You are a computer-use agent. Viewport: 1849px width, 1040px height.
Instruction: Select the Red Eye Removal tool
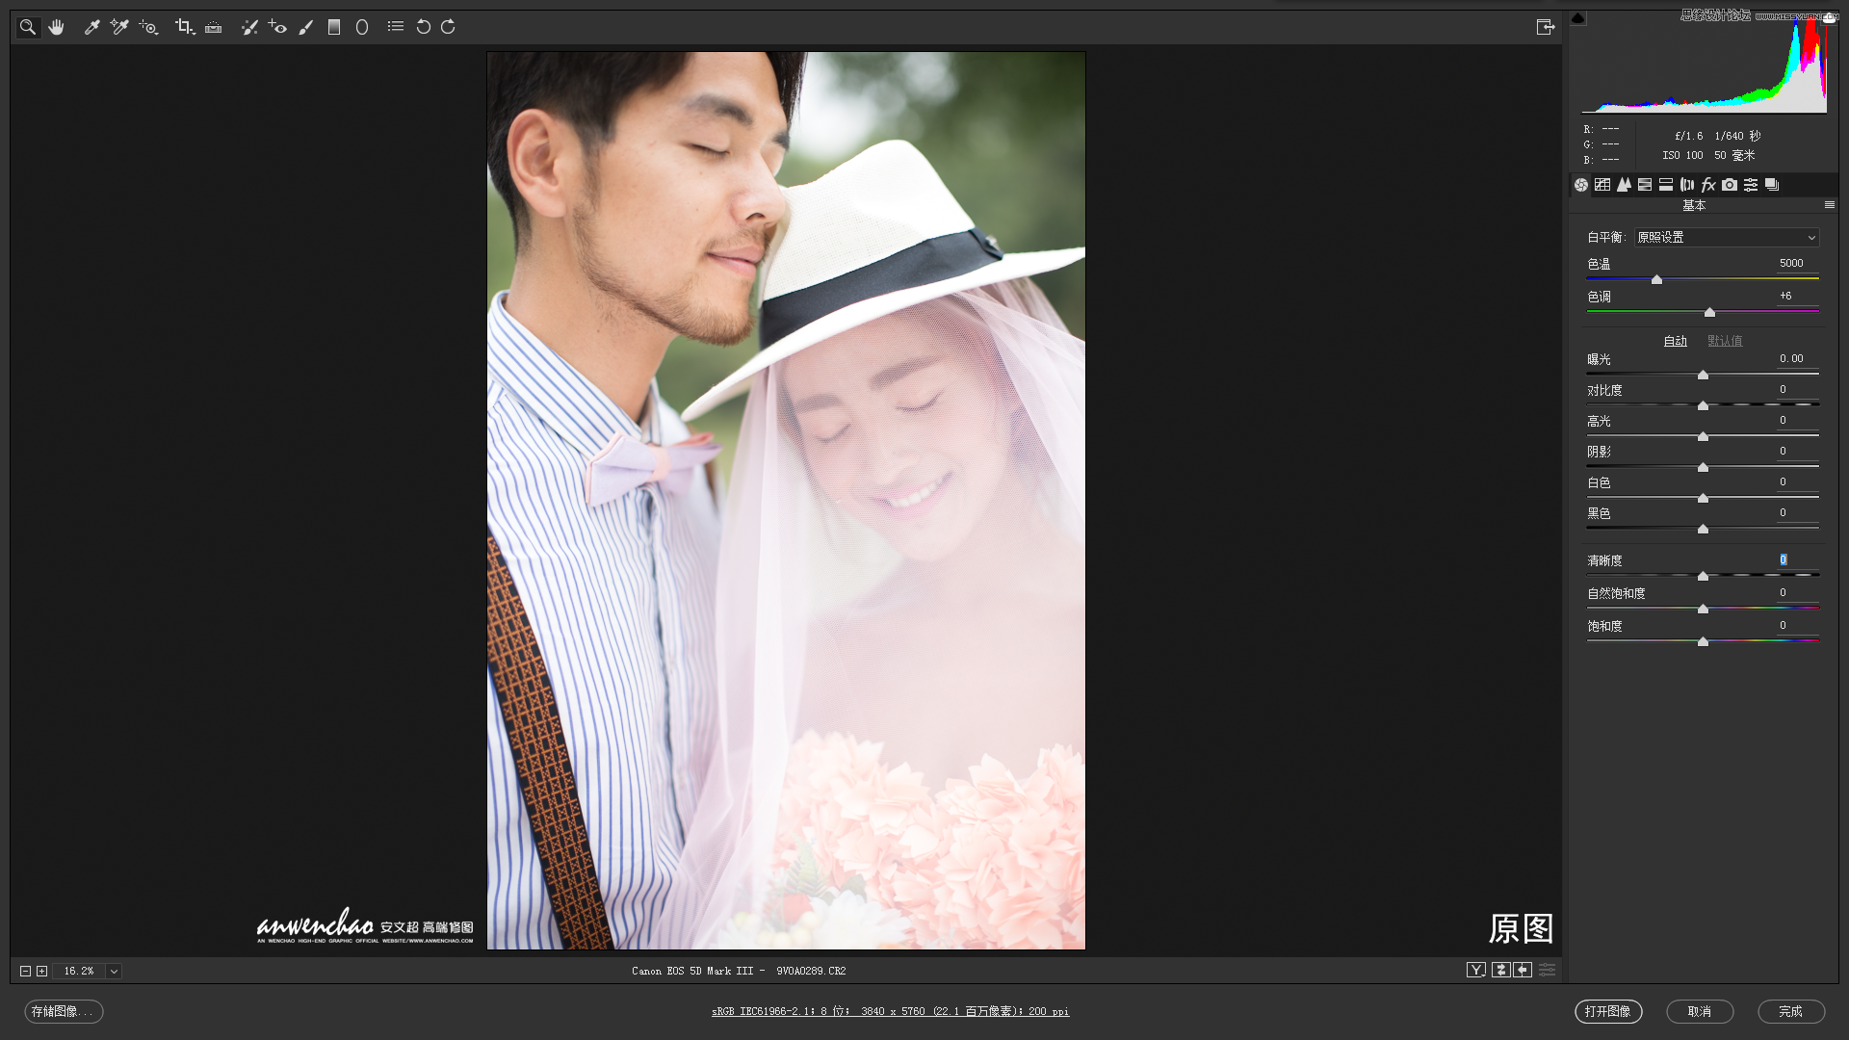click(277, 27)
